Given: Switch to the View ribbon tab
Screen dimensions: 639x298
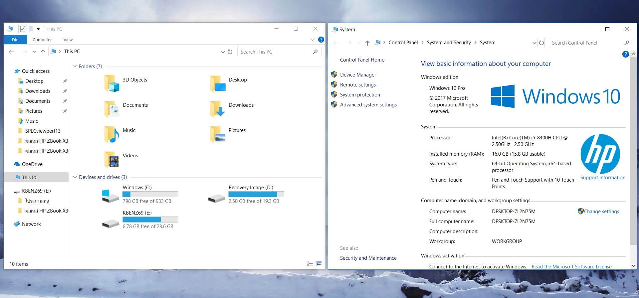Looking at the screenshot, I should click(x=68, y=40).
